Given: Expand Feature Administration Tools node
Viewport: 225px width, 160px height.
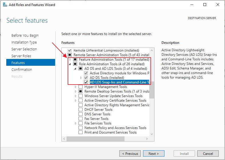Looking at the screenshot, I should [70, 60].
